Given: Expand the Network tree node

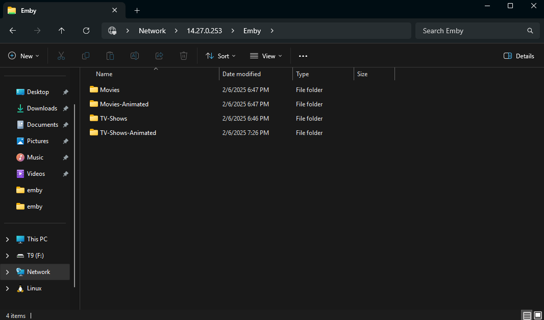Looking at the screenshot, I should pos(7,272).
